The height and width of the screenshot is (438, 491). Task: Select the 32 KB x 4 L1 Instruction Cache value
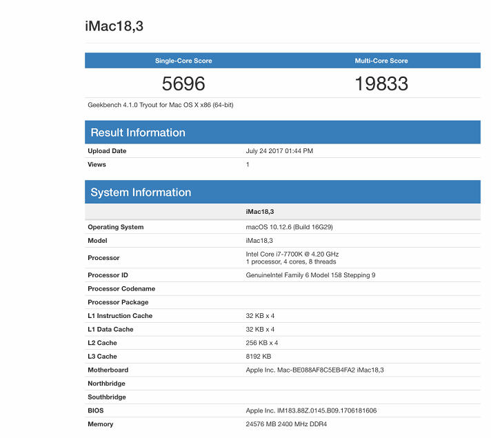click(x=260, y=316)
